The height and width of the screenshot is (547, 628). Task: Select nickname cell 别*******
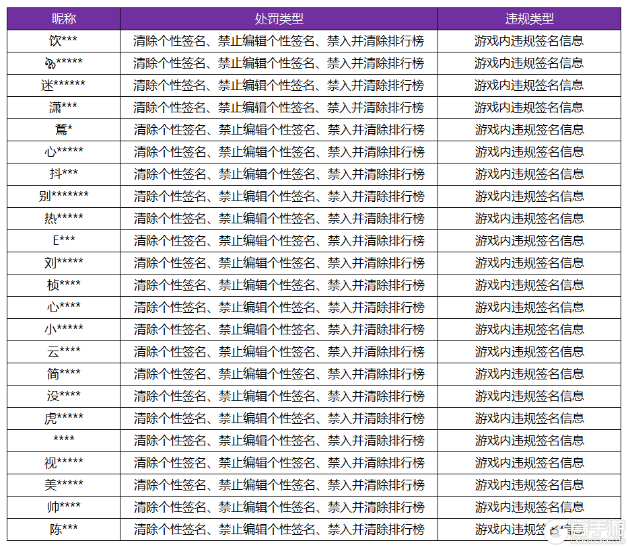(63, 196)
